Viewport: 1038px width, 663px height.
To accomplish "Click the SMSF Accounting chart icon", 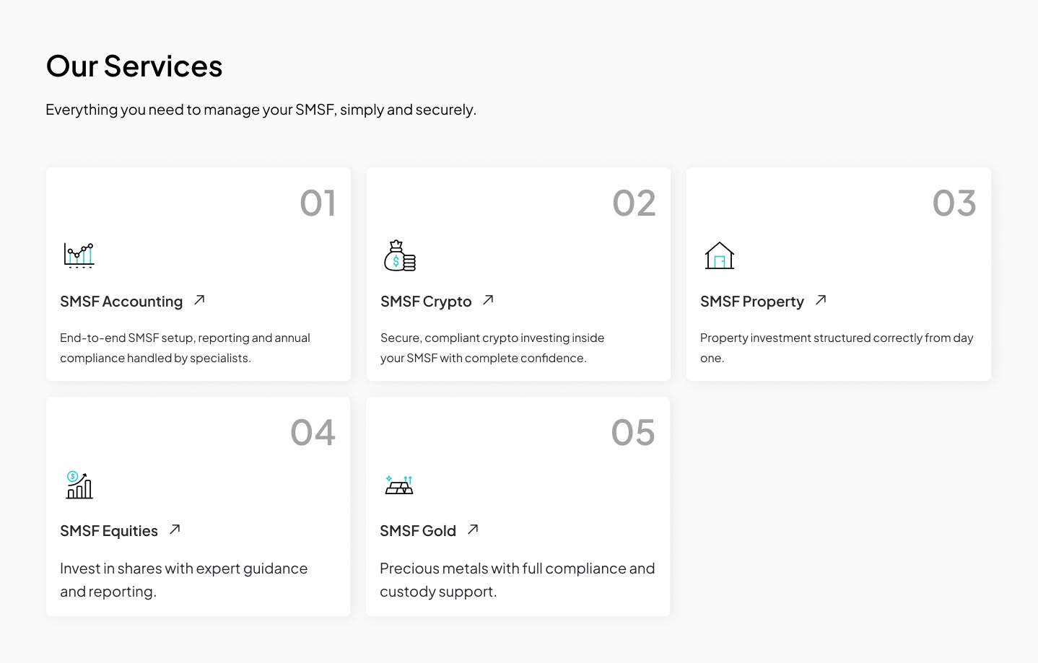I will coord(79,255).
